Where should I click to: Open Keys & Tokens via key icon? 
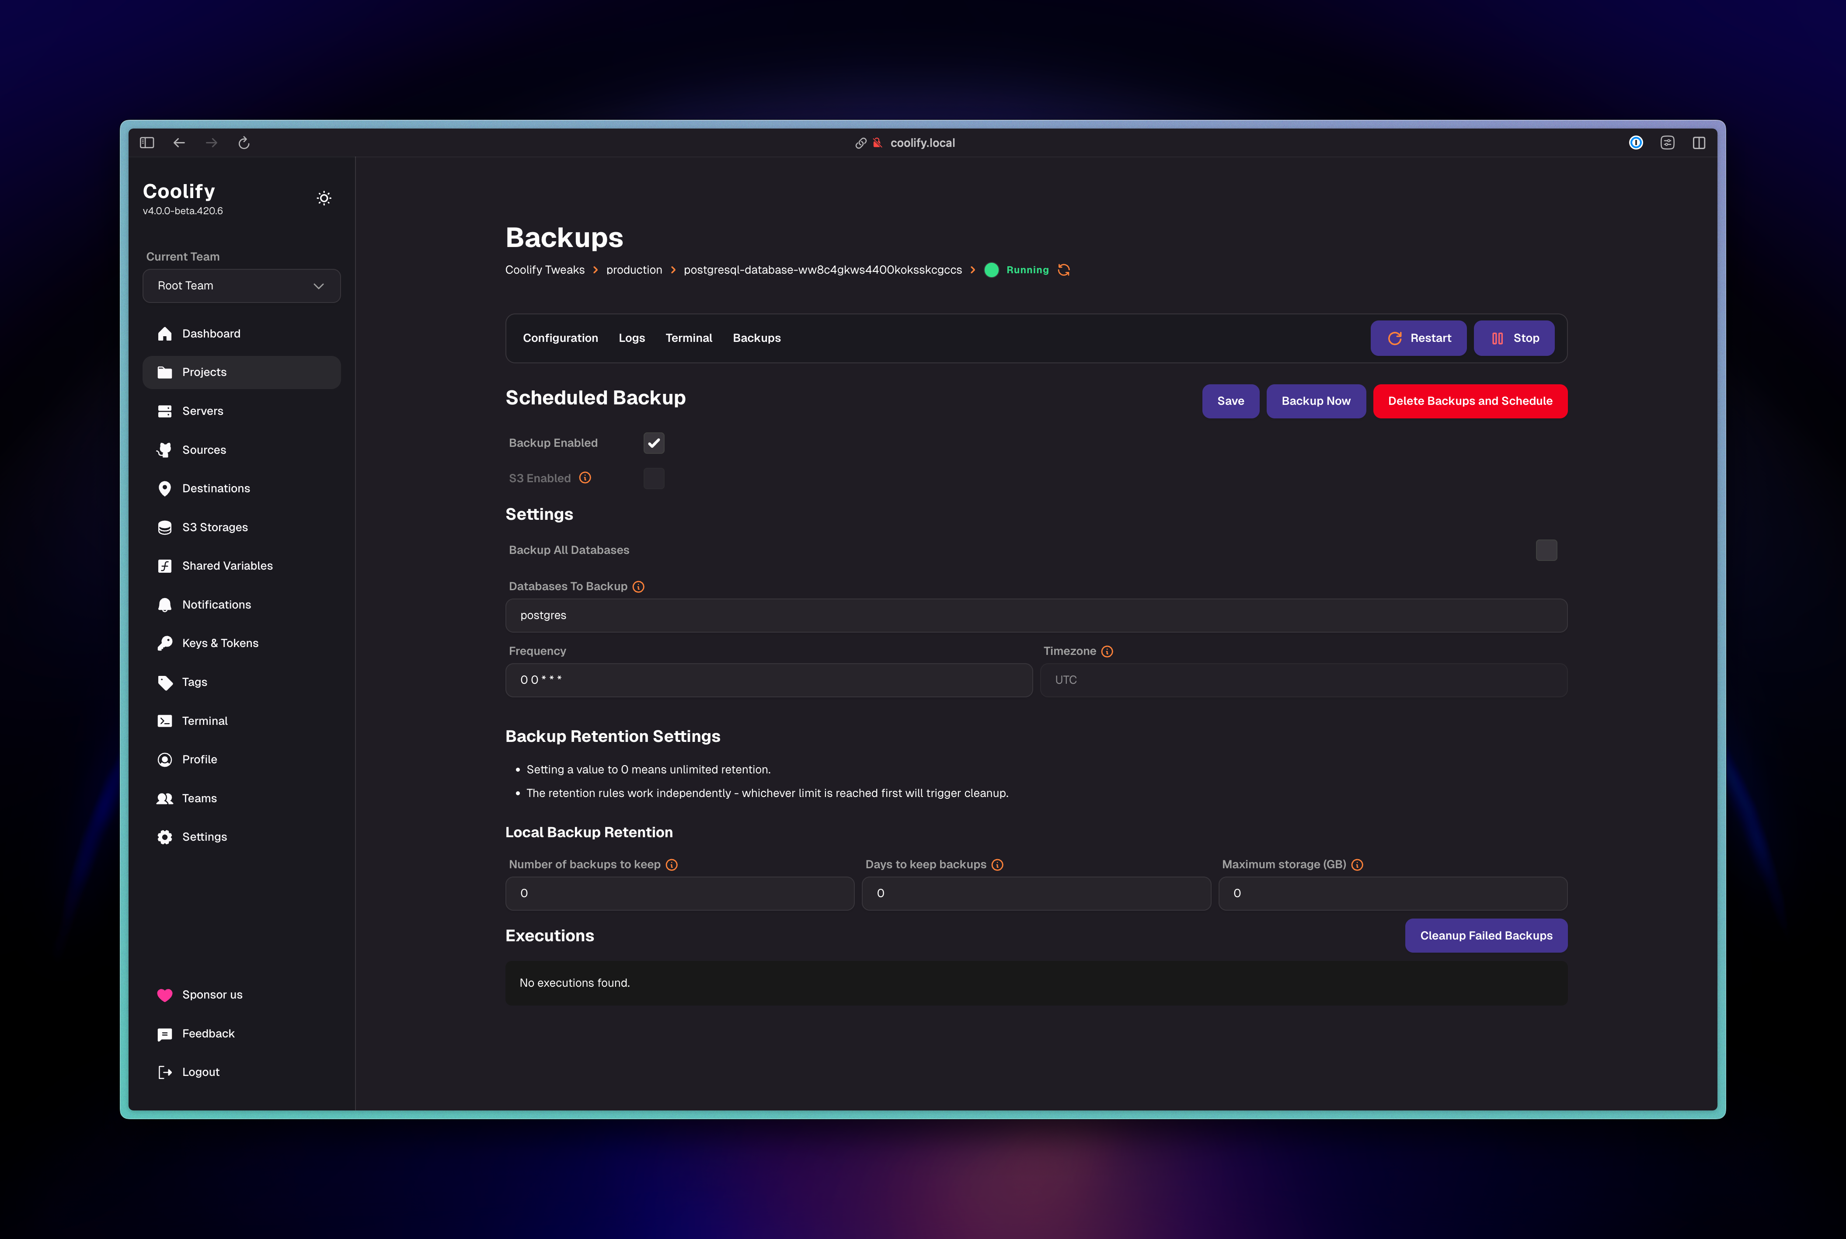click(164, 643)
